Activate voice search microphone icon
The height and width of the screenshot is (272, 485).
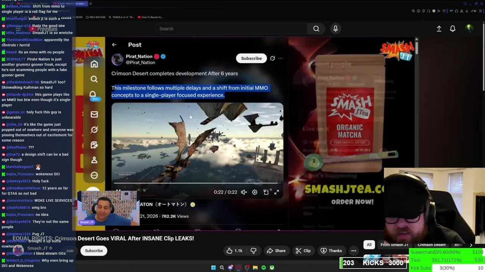tap(335, 29)
